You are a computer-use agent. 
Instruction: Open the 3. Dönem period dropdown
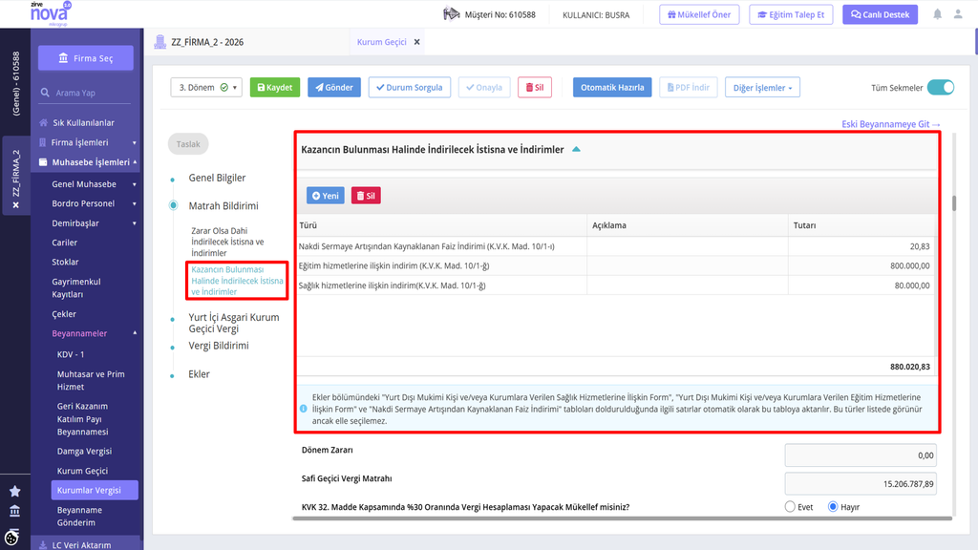tap(206, 87)
